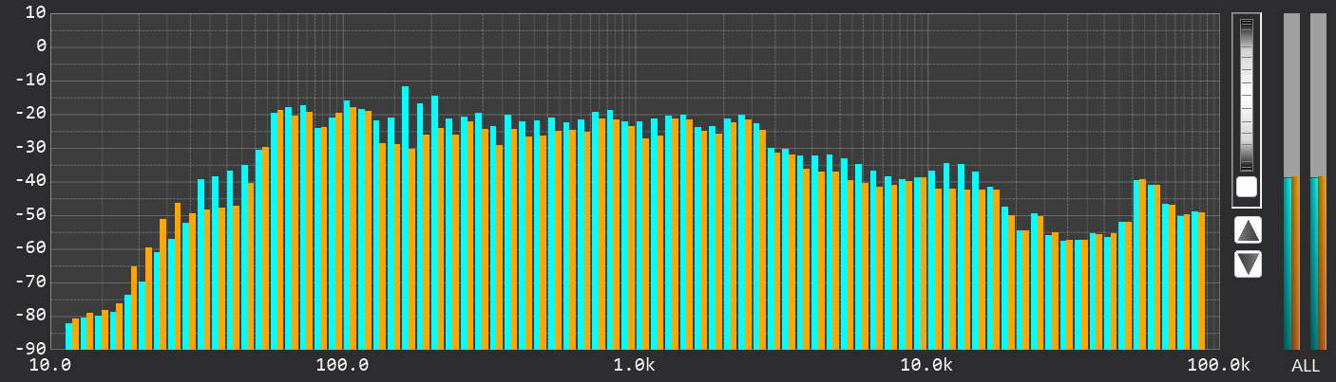The image size is (1336, 382).
Task: Click the top of the gradient slider track
Action: coord(1246,25)
